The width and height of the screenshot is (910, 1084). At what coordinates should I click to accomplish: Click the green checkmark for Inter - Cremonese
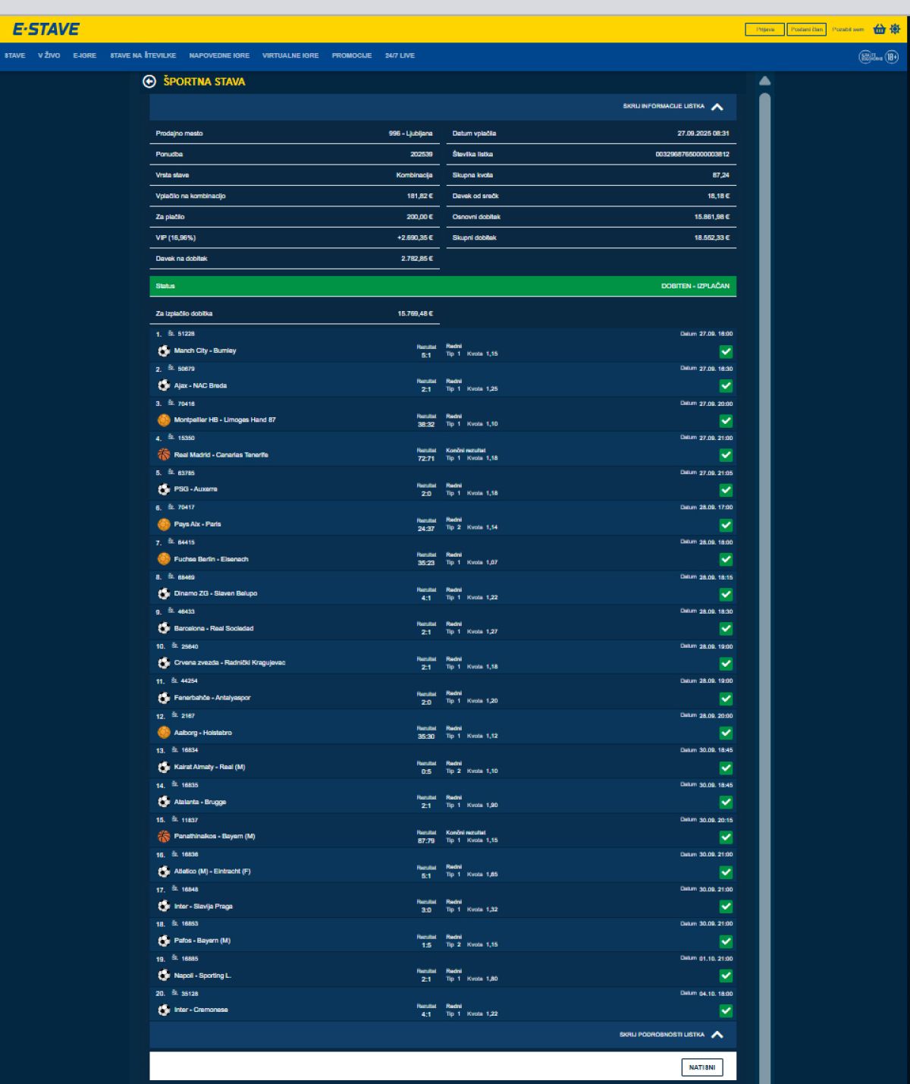click(x=726, y=1010)
